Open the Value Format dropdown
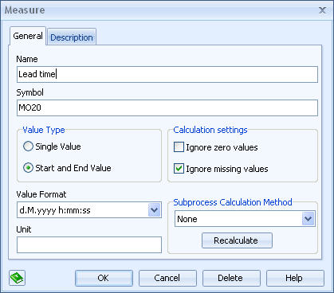Viewport: 334px width, 293px height. click(x=154, y=210)
